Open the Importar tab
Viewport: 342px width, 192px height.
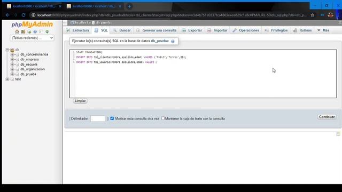click(217, 30)
